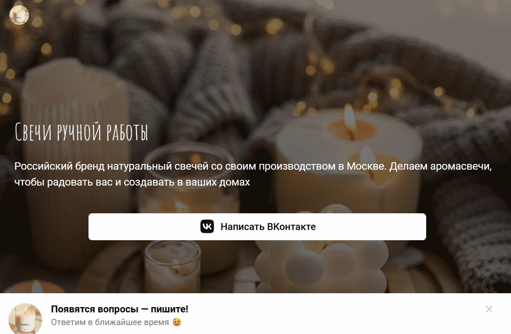Click the candle avatar in the bottom notification
The width and height of the screenshot is (511, 334).
(25, 319)
